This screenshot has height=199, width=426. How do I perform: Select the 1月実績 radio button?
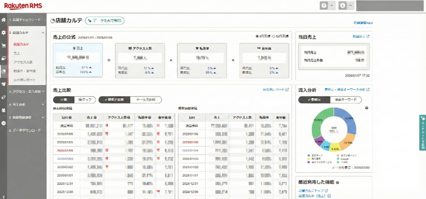click(x=265, y=37)
